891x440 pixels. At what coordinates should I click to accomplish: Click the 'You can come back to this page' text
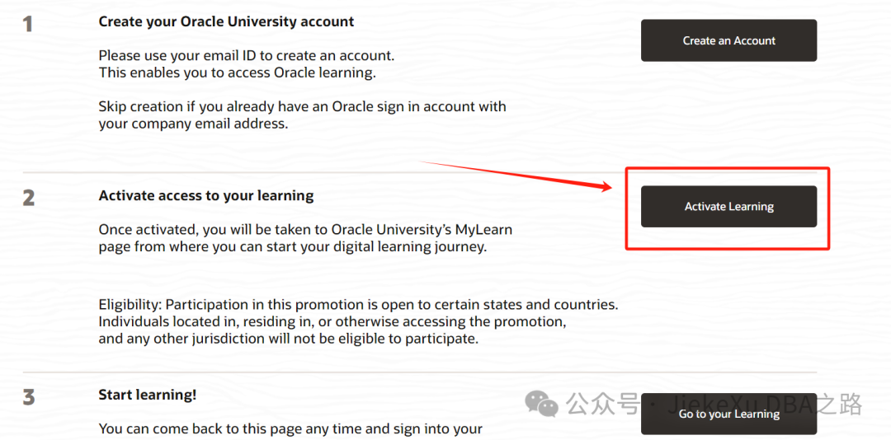[x=290, y=428]
